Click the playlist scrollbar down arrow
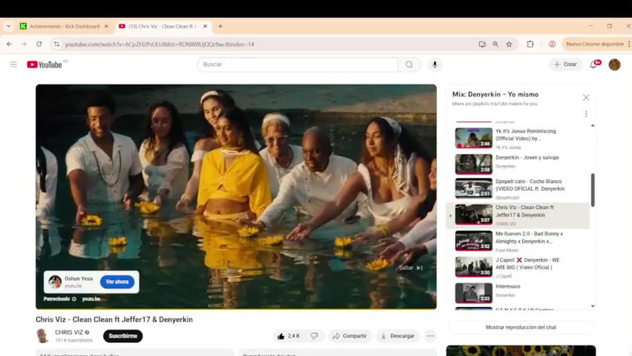This screenshot has width=632, height=356. tap(593, 306)
